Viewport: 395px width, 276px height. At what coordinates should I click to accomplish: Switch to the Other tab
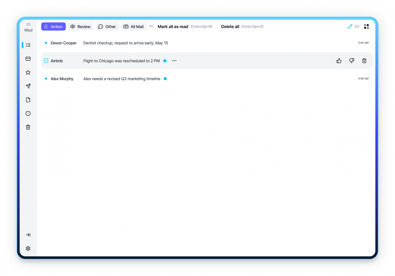(107, 27)
